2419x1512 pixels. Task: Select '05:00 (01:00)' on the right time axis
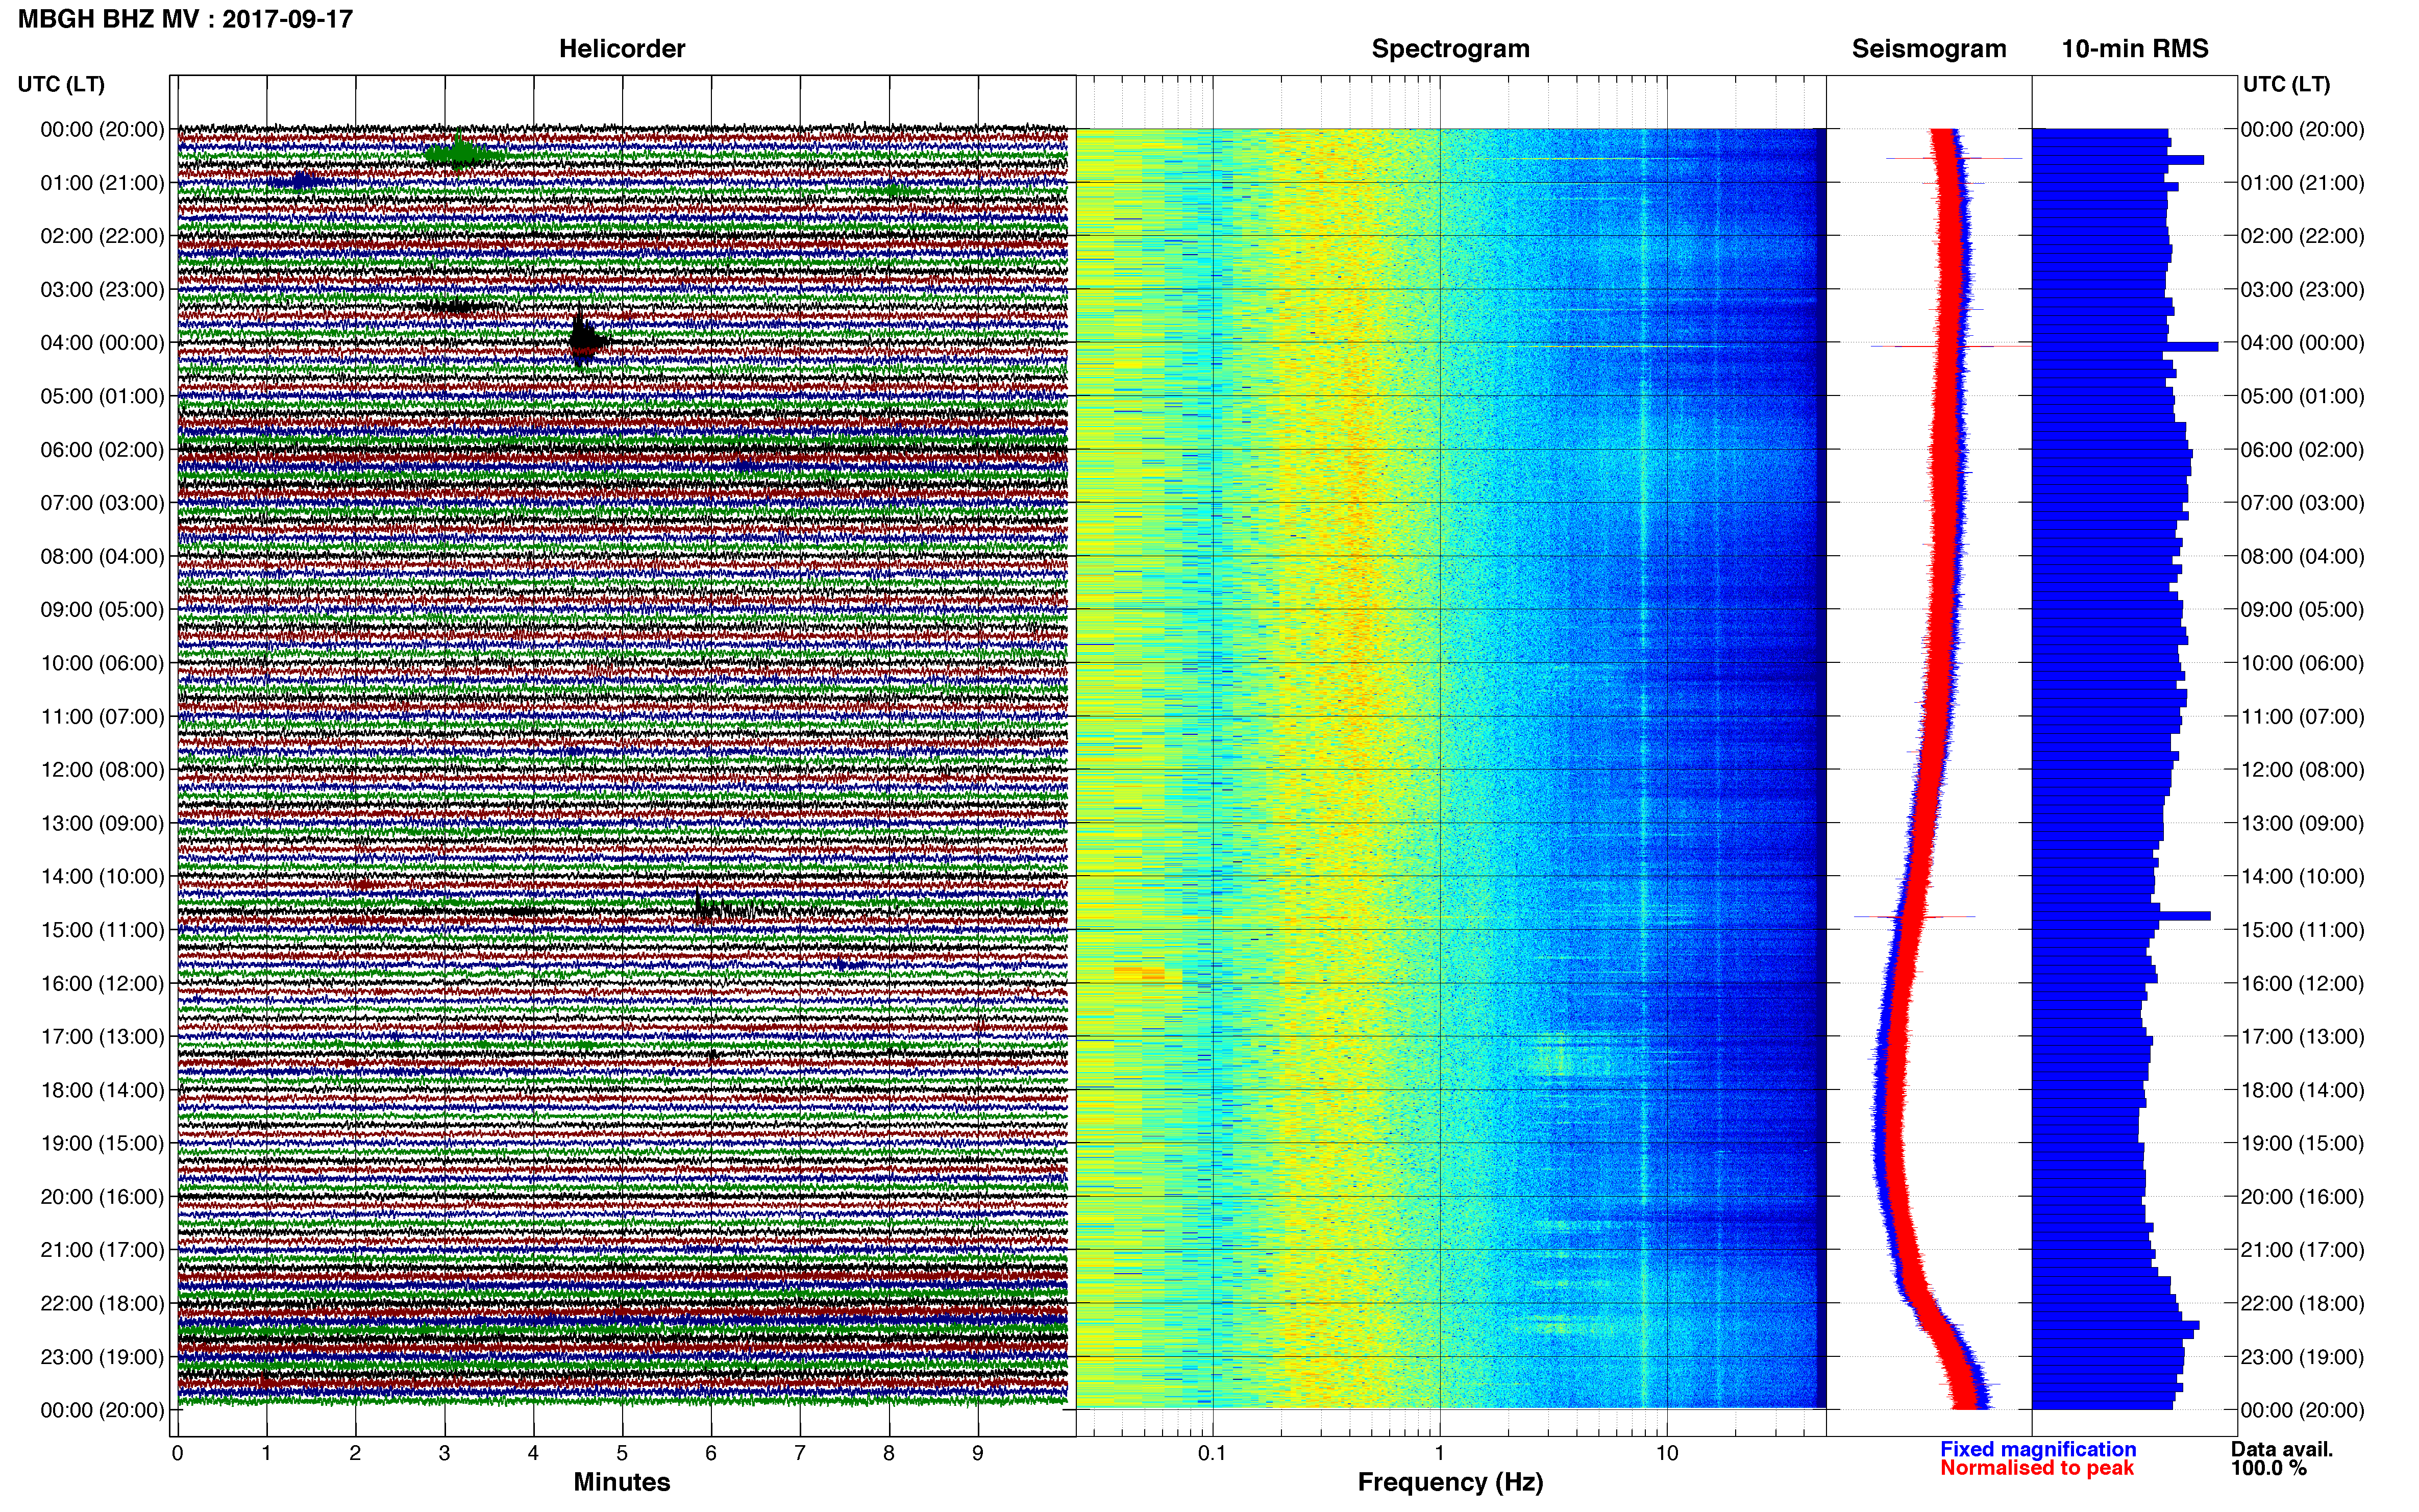[x=2302, y=396]
